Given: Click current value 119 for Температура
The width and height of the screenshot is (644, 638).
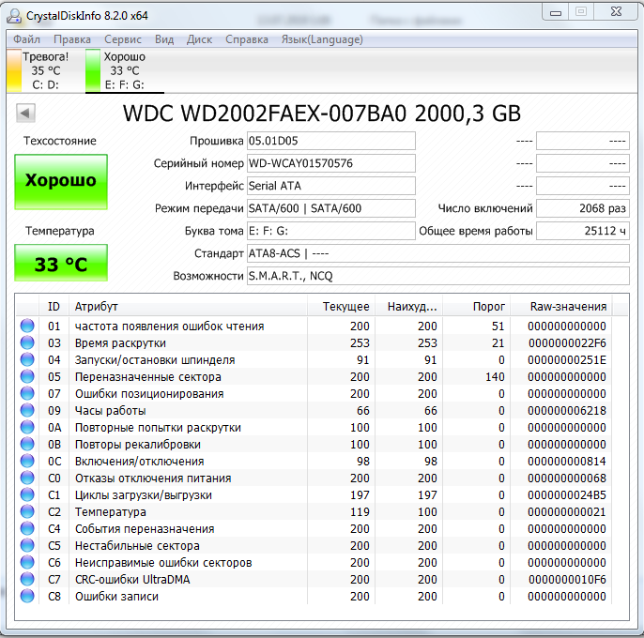Looking at the screenshot, I should click(x=360, y=512).
